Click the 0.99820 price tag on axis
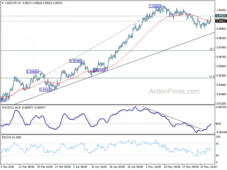This screenshot has width=227, height=170. coord(221,16)
